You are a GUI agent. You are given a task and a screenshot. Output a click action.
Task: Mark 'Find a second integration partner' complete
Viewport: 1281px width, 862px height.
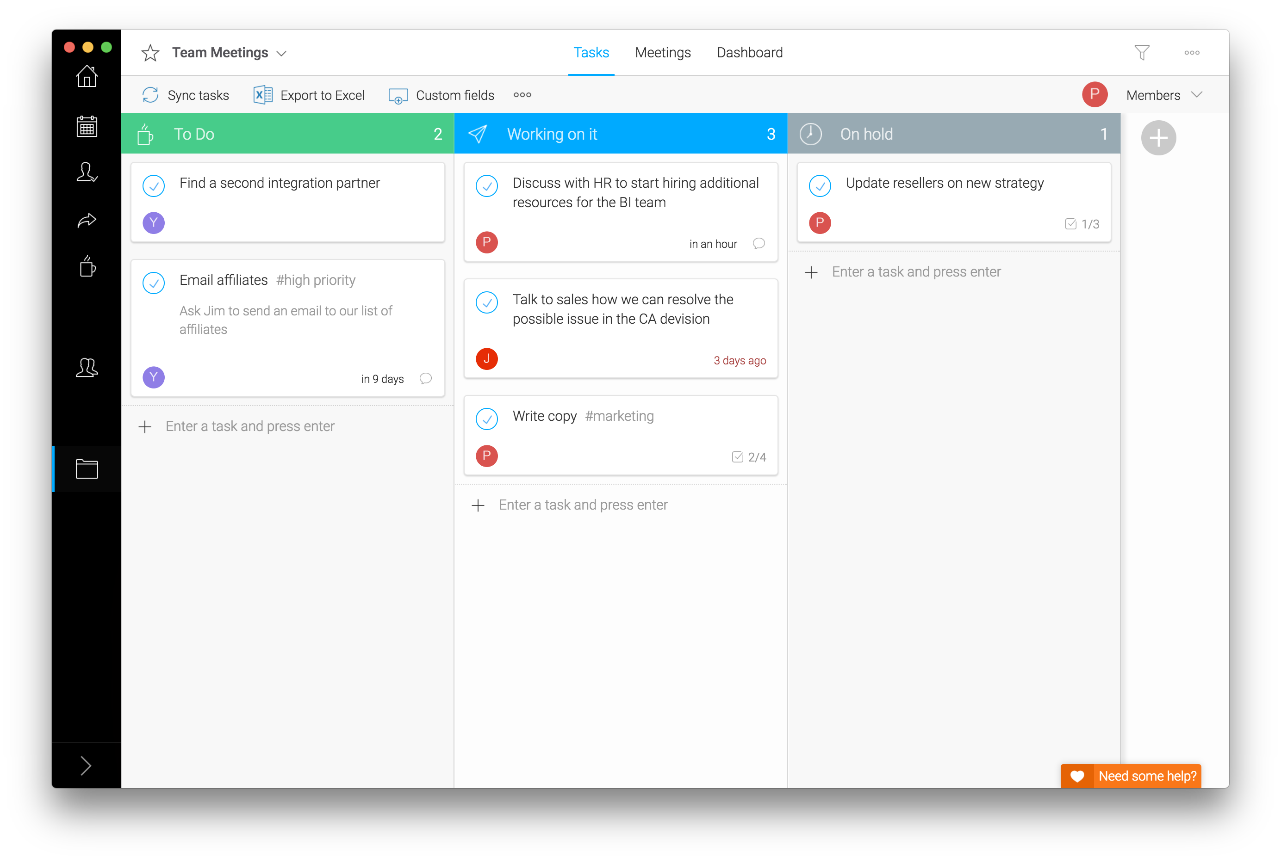point(154,186)
